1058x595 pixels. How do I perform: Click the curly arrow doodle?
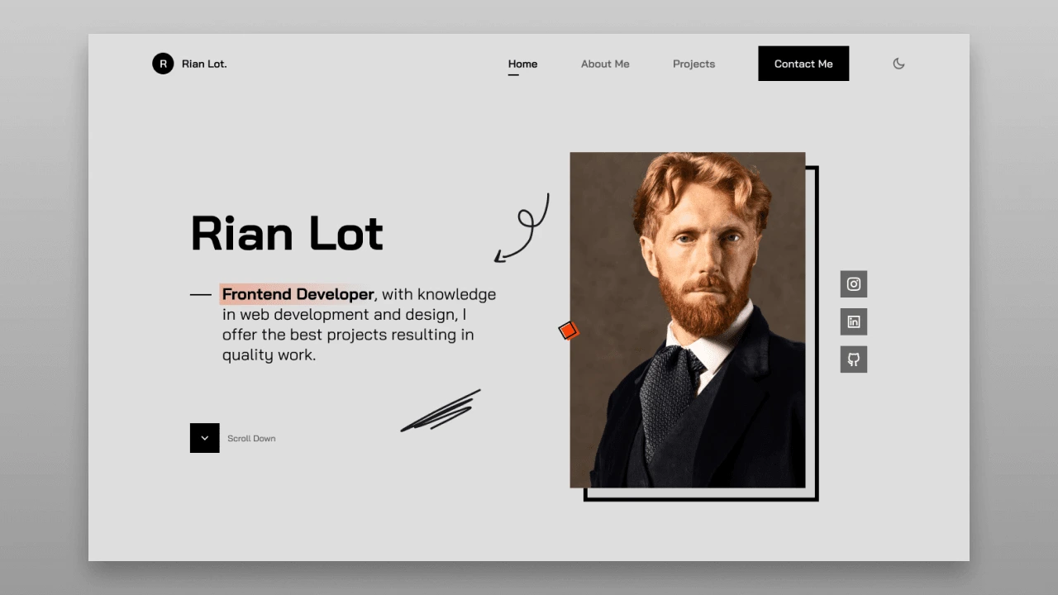tap(522, 228)
